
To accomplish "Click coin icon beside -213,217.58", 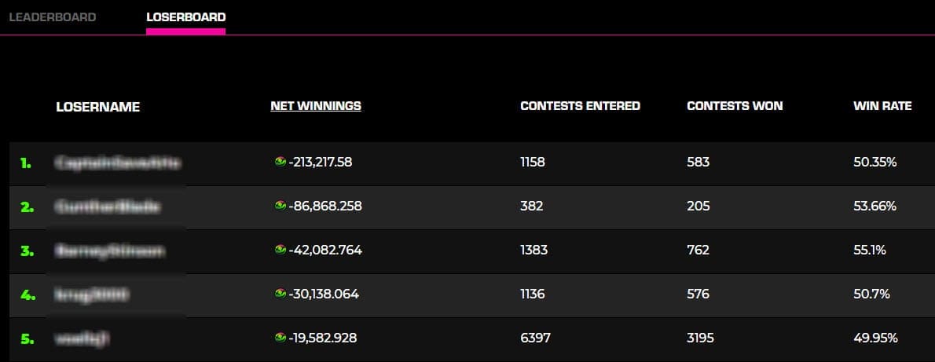I will [280, 161].
